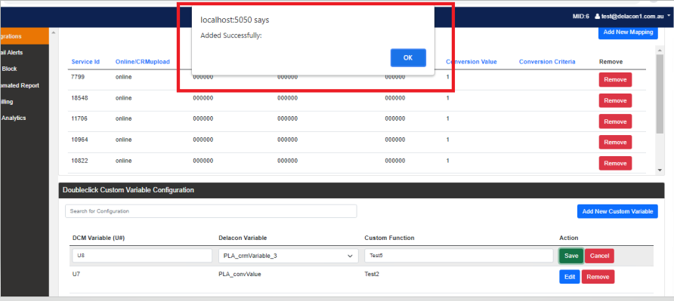Click the mapping table scroll down arrow
The width and height of the screenshot is (674, 301).
tap(660, 170)
